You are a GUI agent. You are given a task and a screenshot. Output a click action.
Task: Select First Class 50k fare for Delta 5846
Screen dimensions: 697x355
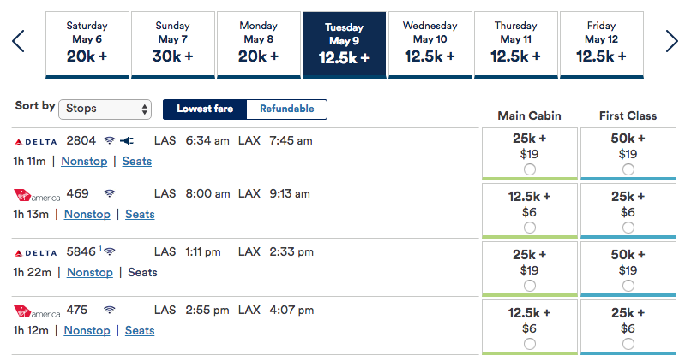point(628,286)
